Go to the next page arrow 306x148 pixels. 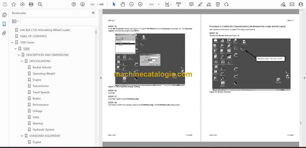(x=83, y=4)
